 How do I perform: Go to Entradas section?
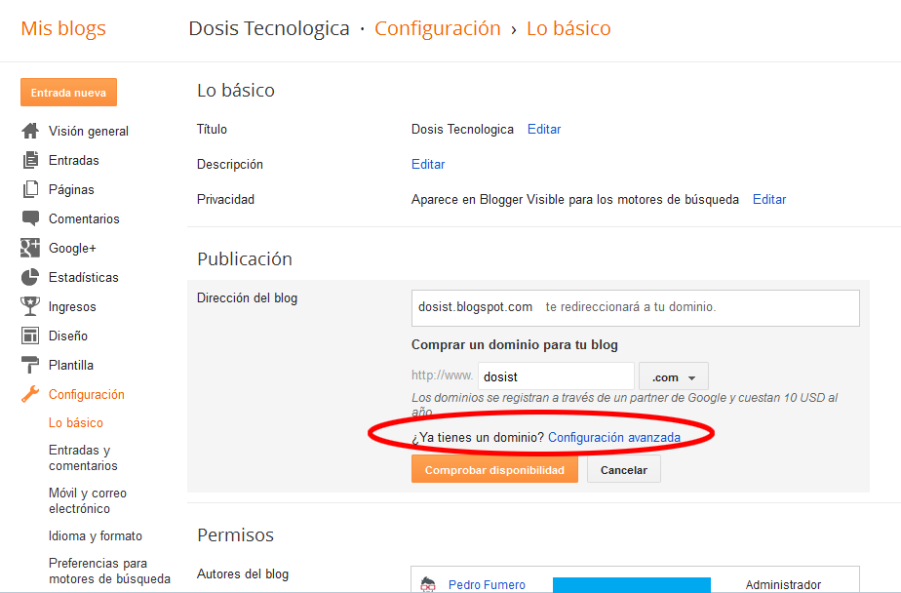coord(73,160)
